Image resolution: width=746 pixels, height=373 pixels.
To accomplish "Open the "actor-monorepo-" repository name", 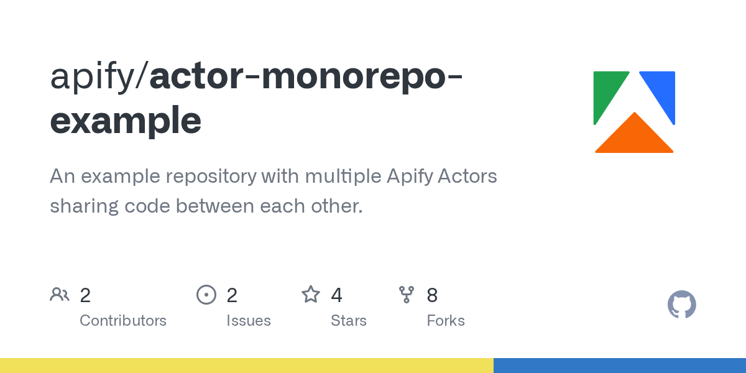I will tap(306, 77).
